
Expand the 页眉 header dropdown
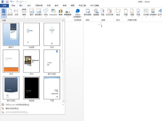coord(126,17)
